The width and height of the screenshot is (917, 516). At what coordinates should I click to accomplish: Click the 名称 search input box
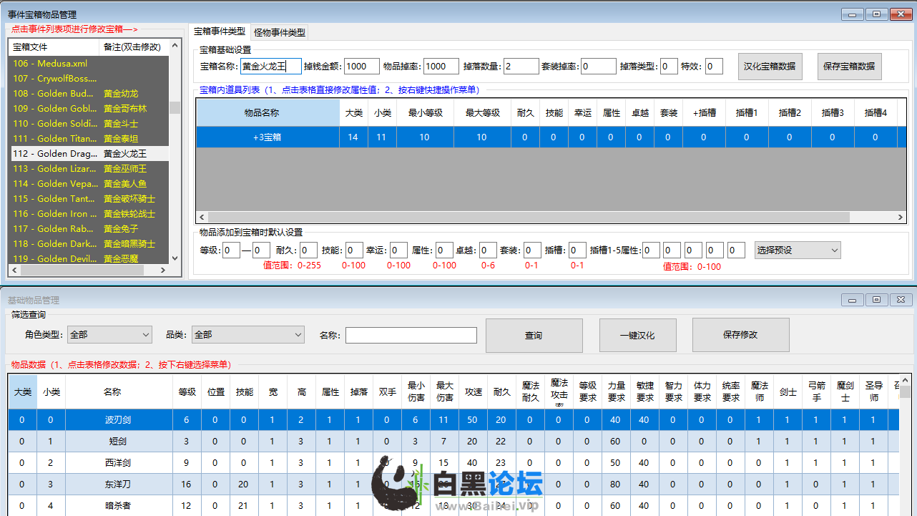pyautogui.click(x=411, y=336)
